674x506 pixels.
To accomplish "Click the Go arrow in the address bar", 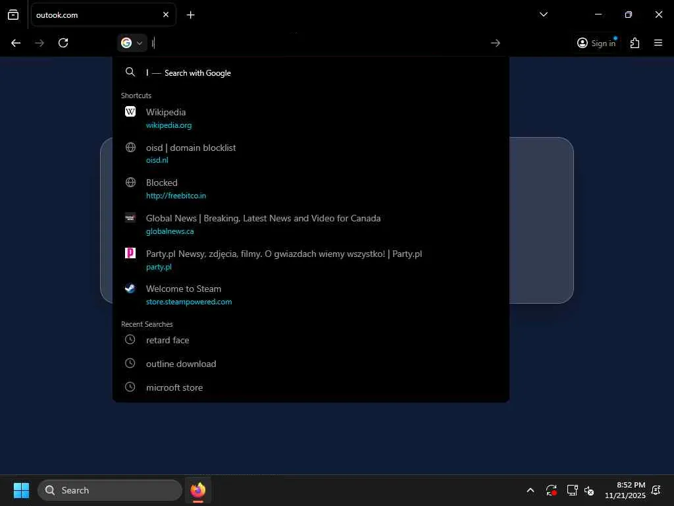I will tap(495, 43).
